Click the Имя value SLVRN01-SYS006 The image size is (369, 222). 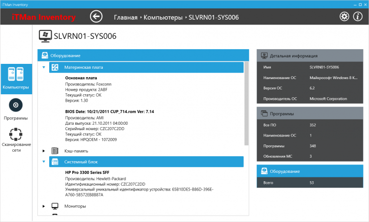[x=324, y=67]
